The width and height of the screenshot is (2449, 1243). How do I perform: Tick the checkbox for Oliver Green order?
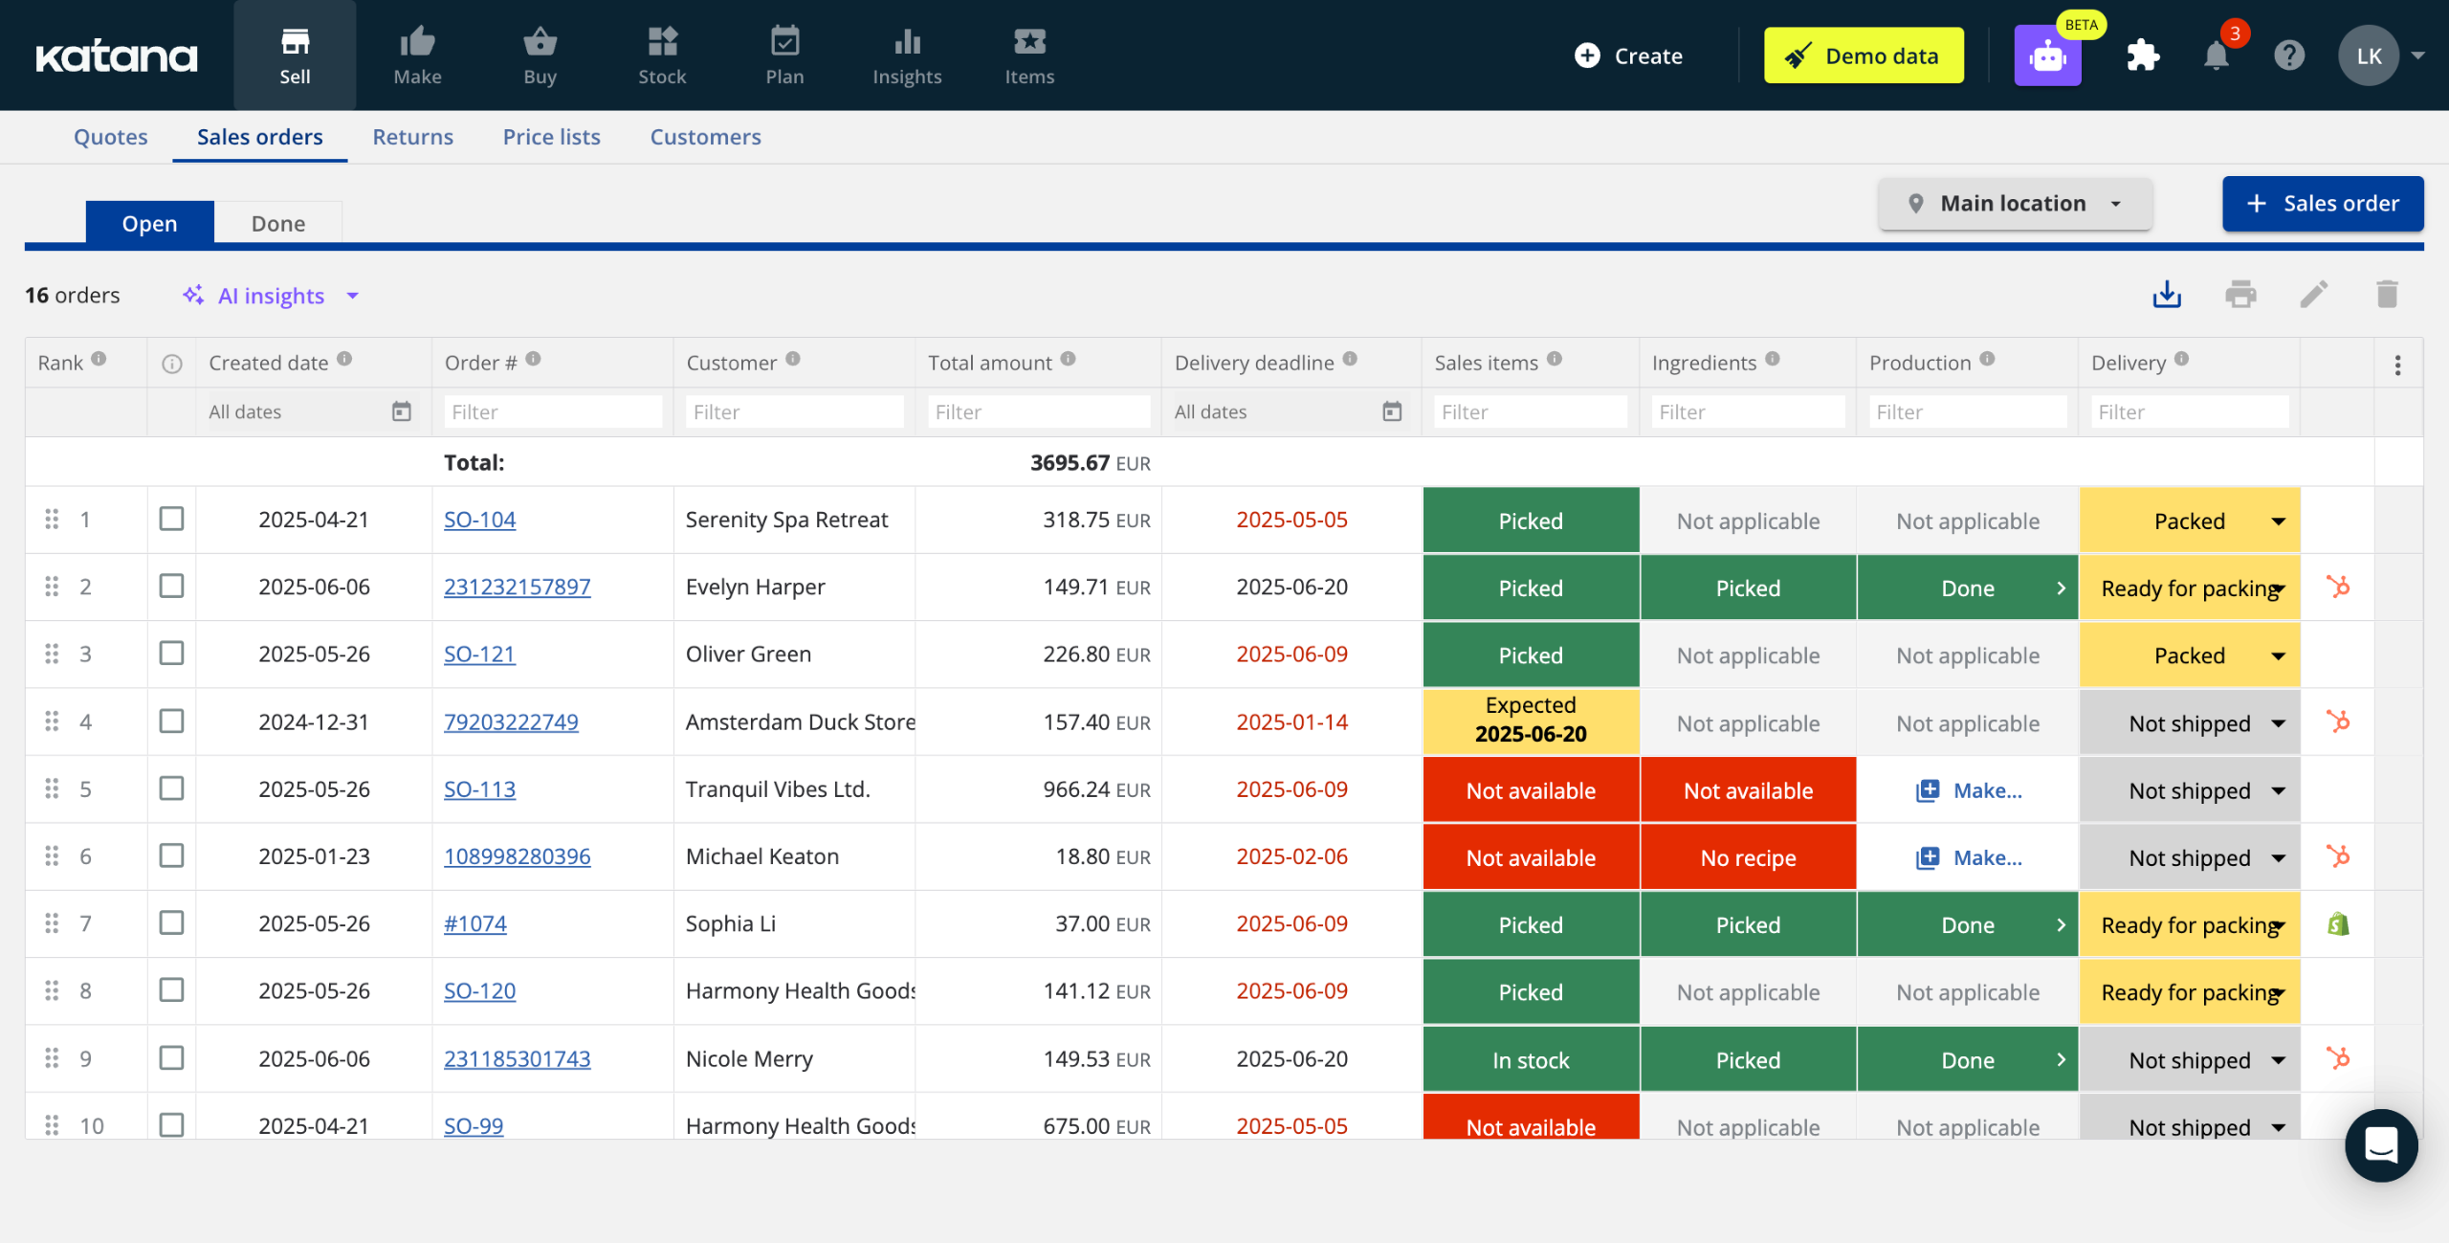point(171,654)
